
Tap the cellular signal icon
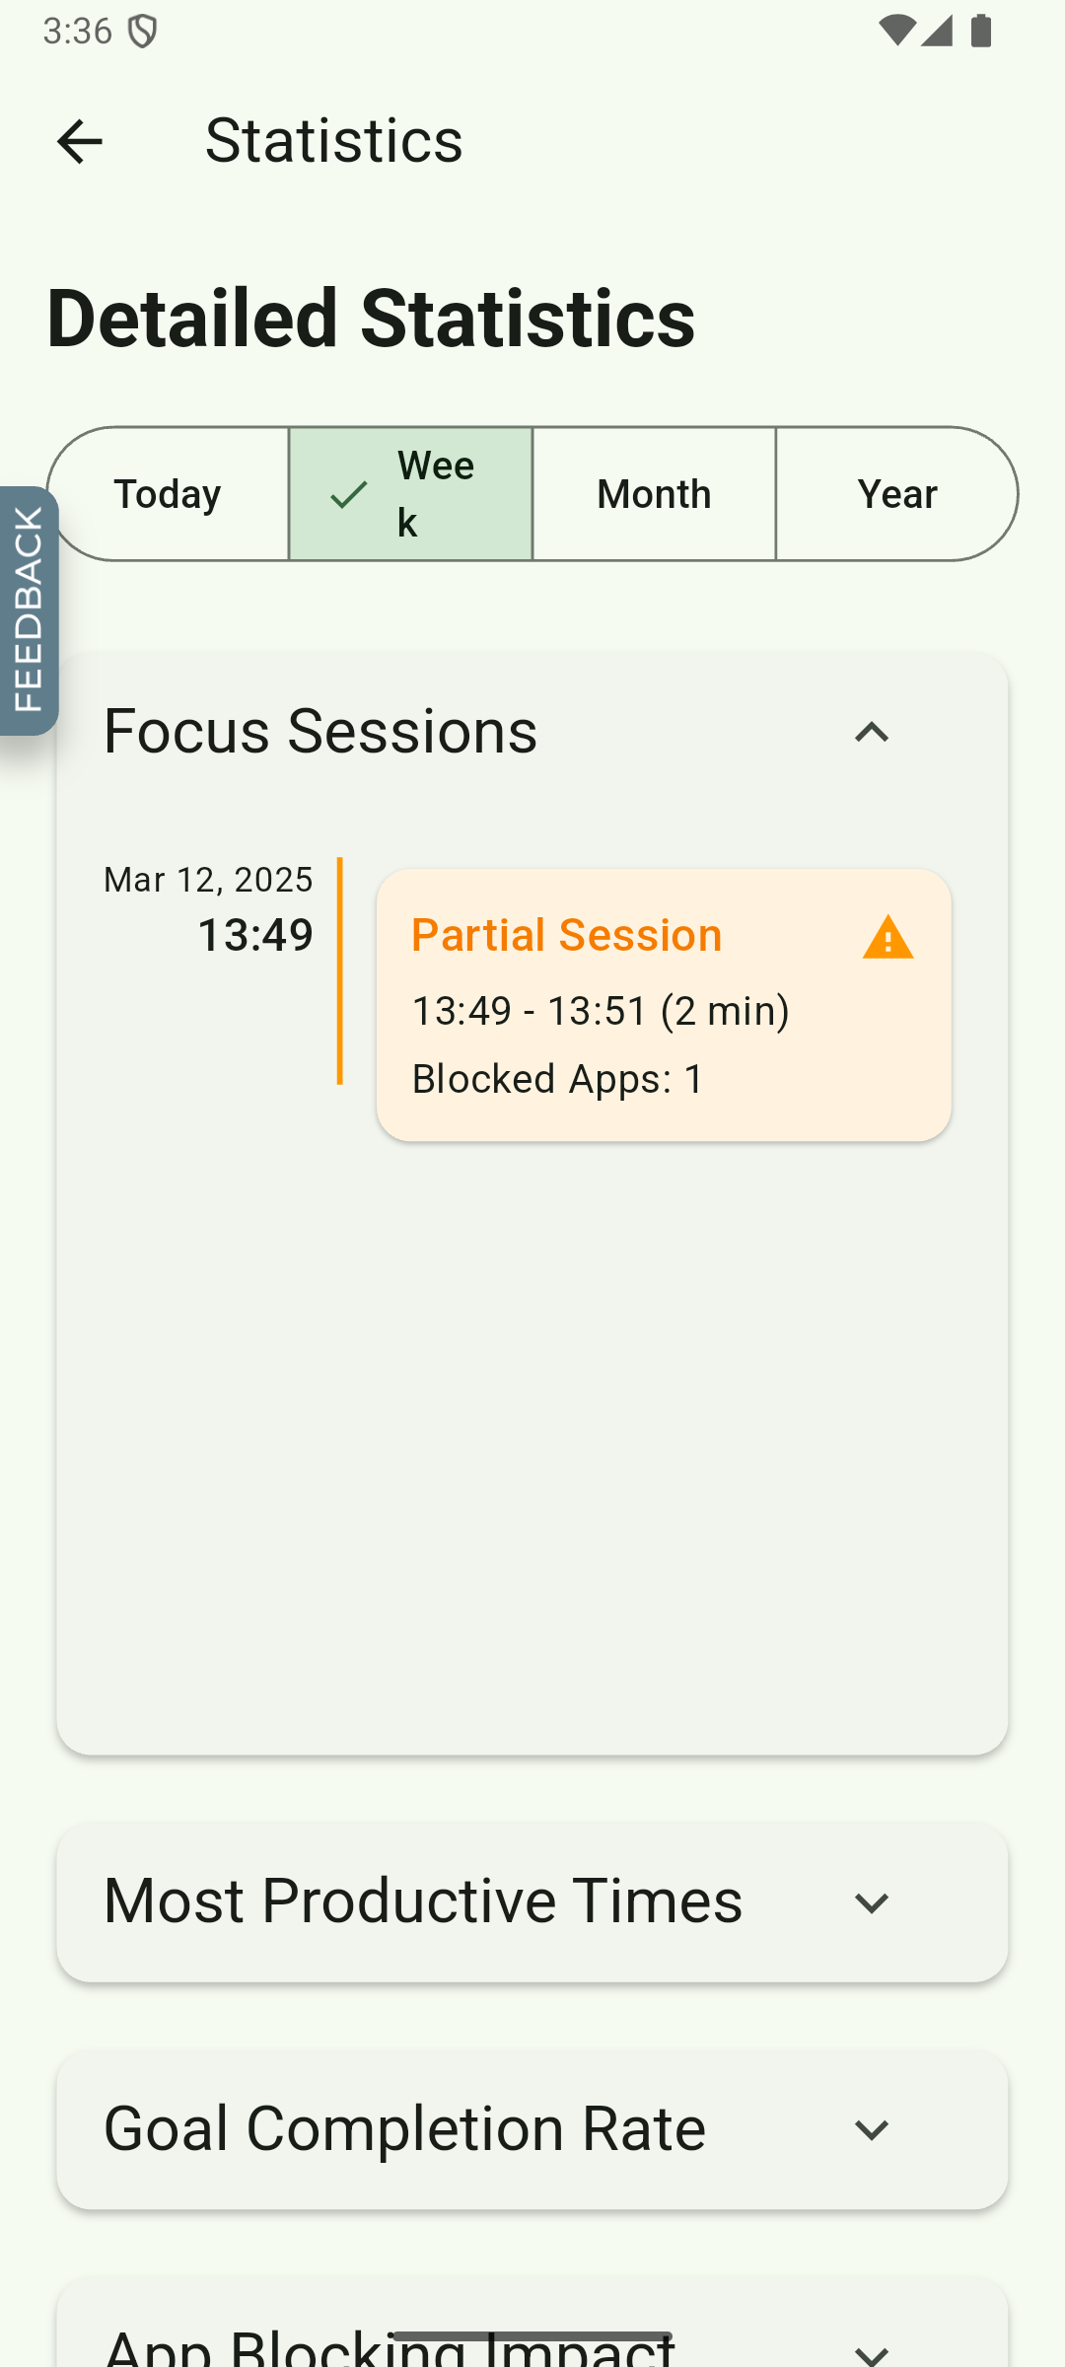tap(937, 32)
